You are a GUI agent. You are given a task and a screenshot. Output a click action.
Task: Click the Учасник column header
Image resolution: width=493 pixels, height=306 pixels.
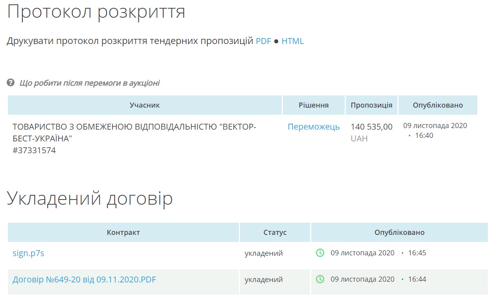[x=145, y=105]
